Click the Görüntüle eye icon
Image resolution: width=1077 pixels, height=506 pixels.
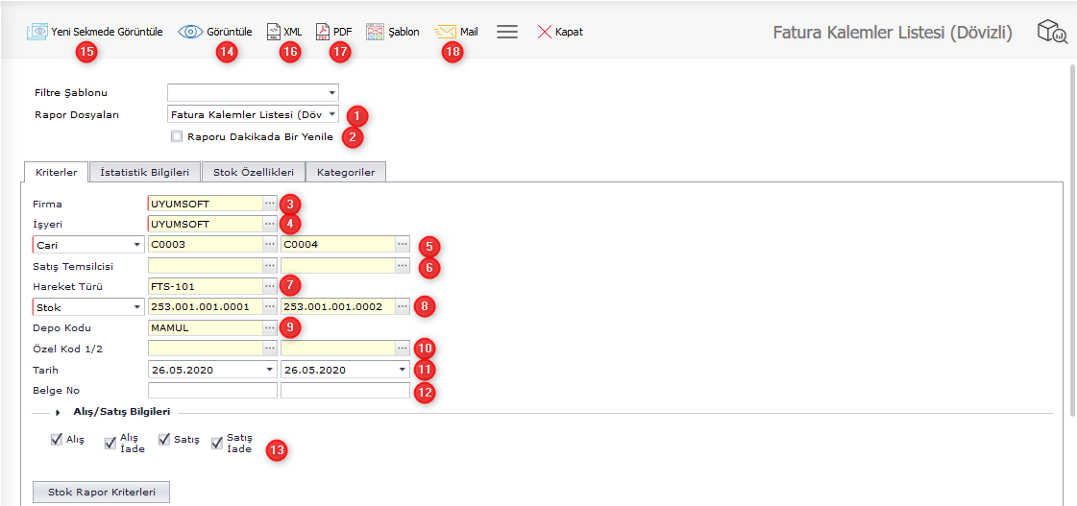tap(190, 32)
